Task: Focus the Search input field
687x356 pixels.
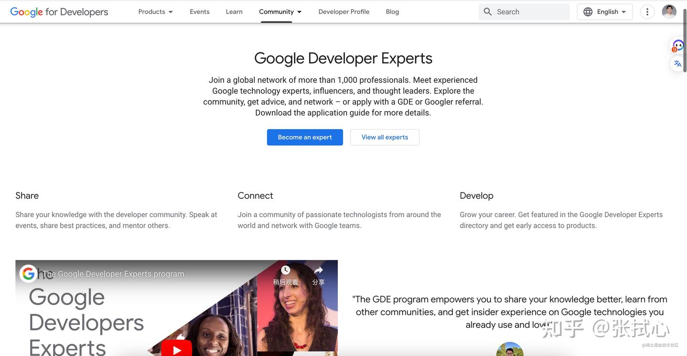Action: point(524,12)
